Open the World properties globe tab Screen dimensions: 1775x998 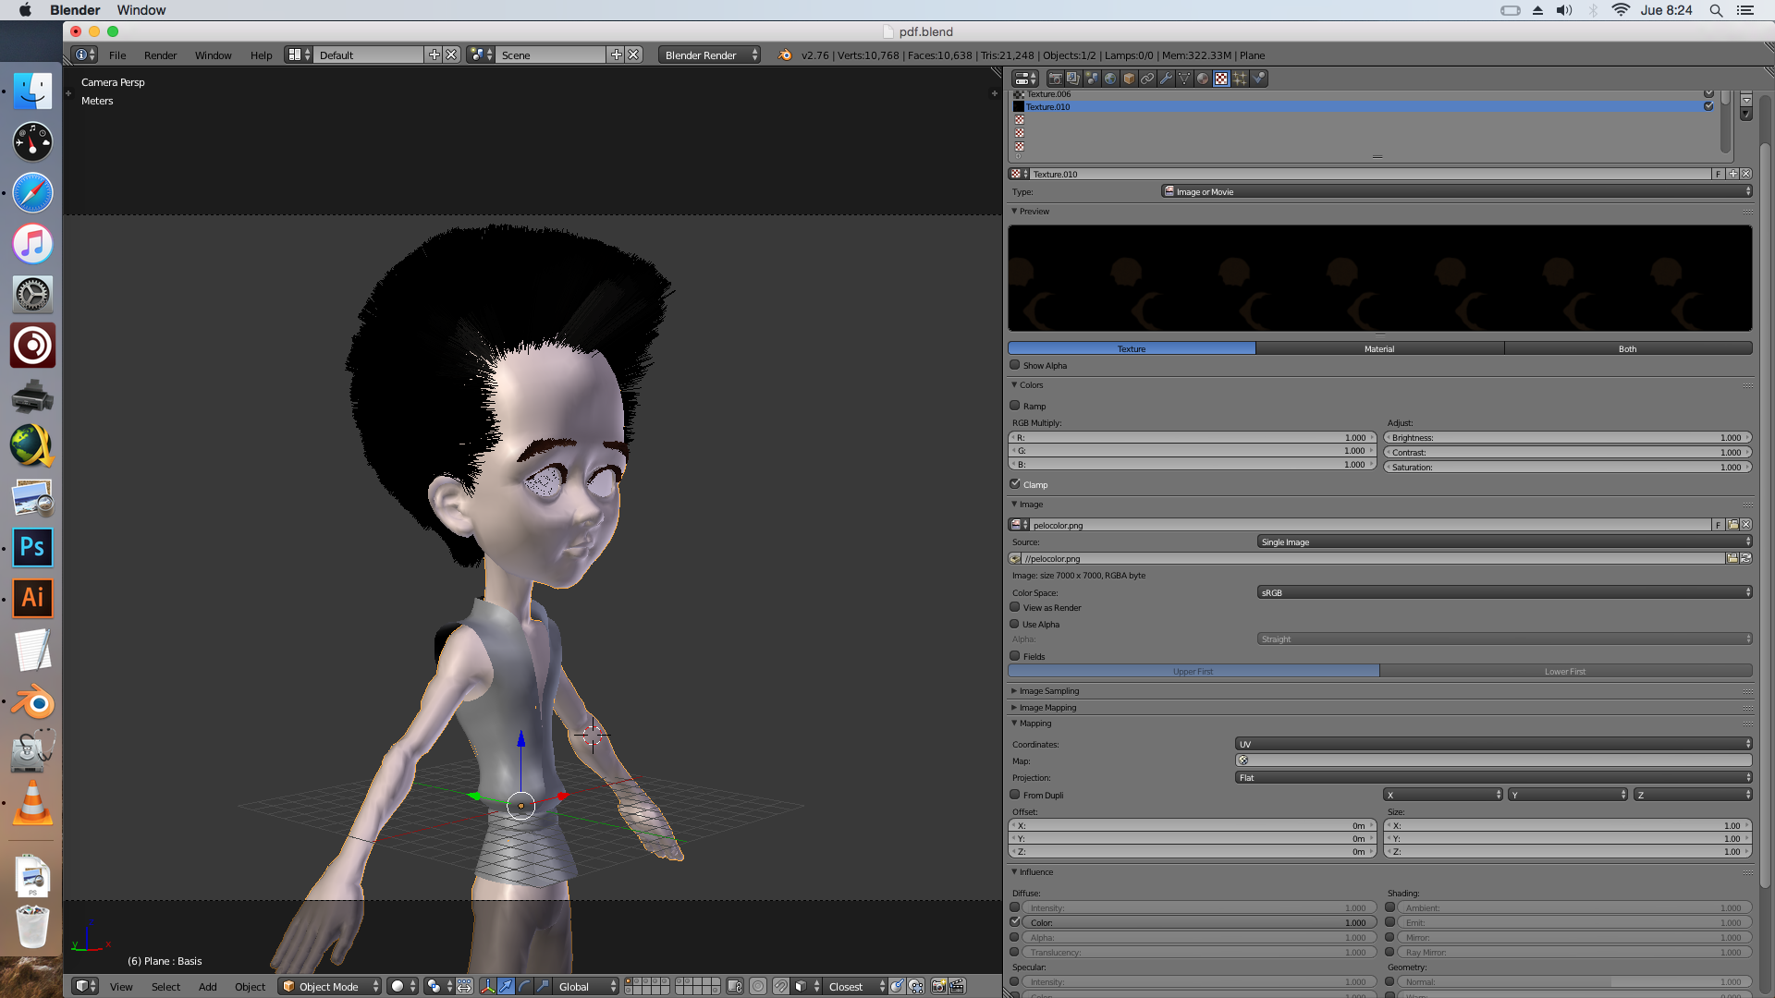click(x=1110, y=79)
